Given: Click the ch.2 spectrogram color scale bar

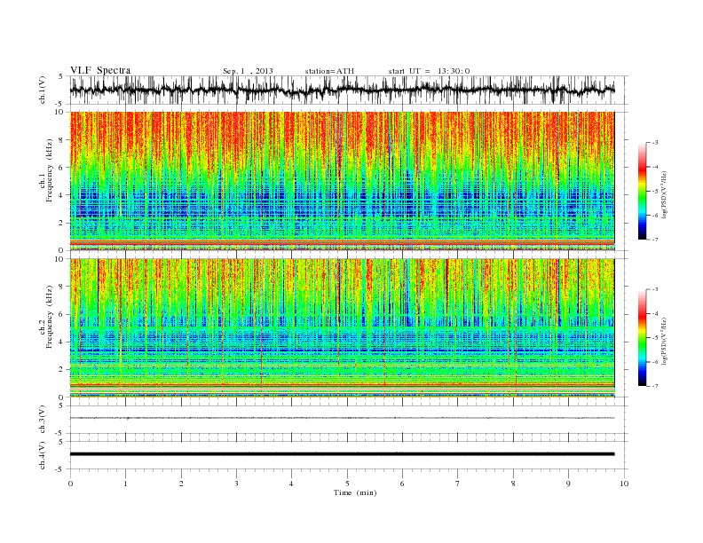Looking at the screenshot, I should point(642,337).
